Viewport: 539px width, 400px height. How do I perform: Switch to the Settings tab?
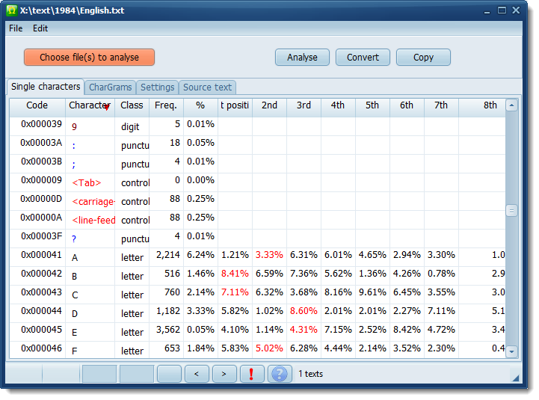(x=158, y=87)
